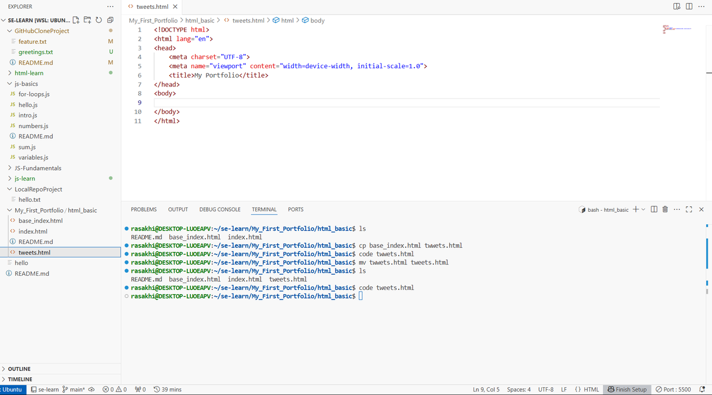This screenshot has height=395, width=712.
Task: Open intro.js file
Action: tap(27, 115)
